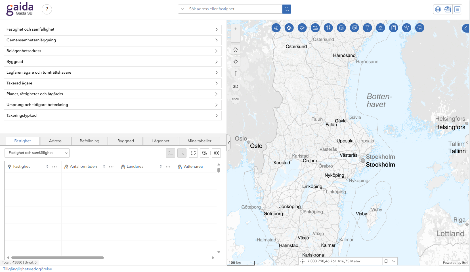Toggle show/hide columns eye button

(x=205, y=153)
